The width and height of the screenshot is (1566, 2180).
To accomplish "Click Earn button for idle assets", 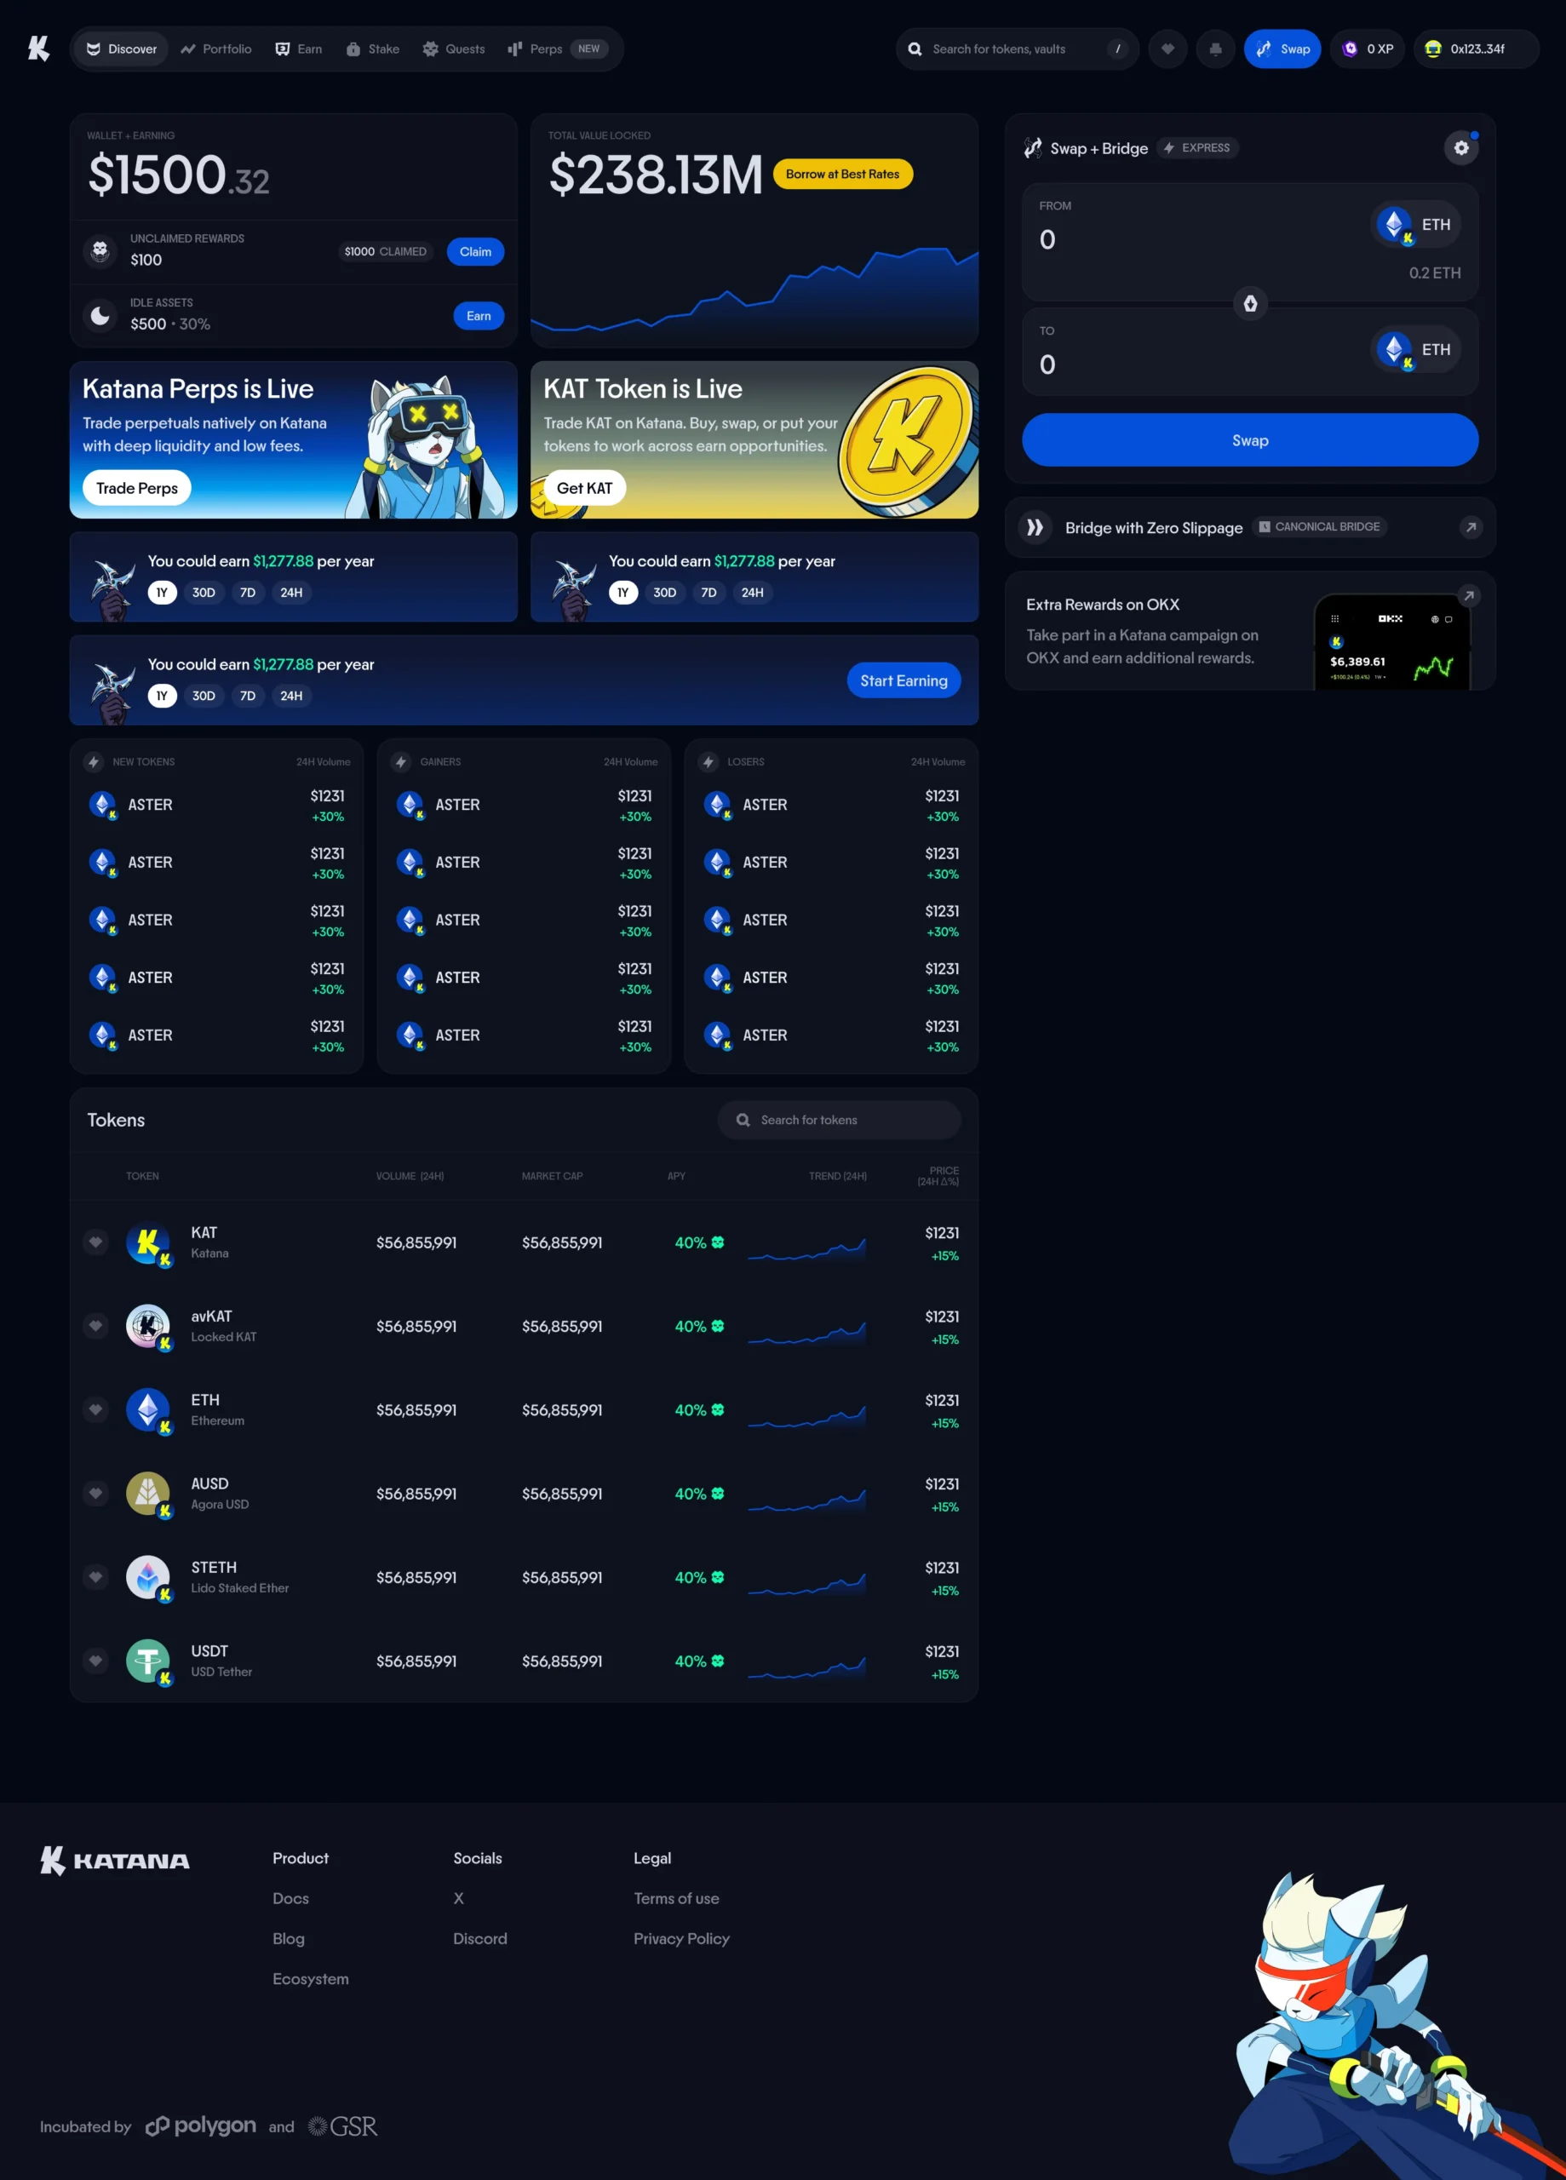I will [478, 316].
